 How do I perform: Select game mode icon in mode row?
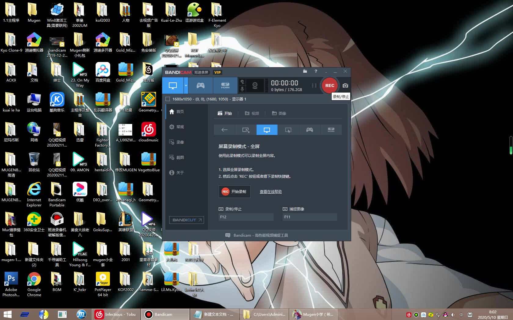310,130
